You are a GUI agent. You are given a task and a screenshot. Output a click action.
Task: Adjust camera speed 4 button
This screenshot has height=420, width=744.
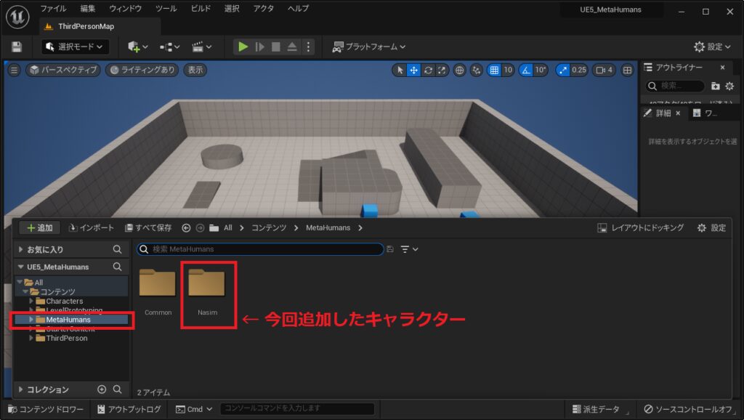604,70
